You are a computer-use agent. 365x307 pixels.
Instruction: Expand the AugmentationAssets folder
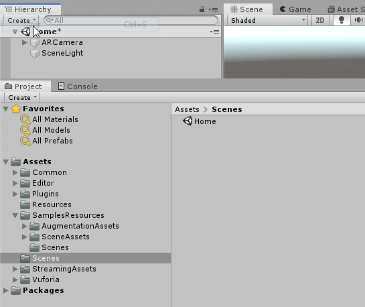coord(24,226)
